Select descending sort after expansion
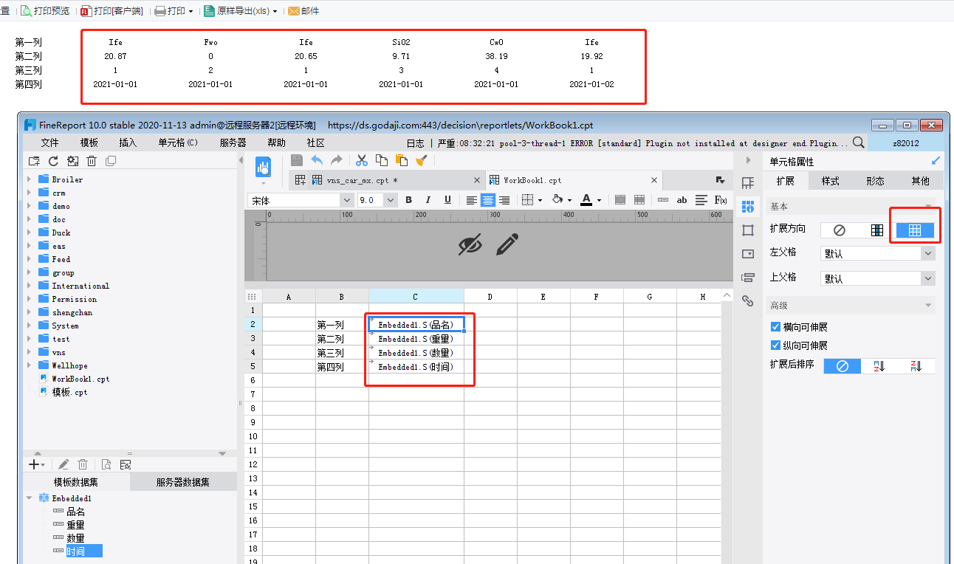 916,366
